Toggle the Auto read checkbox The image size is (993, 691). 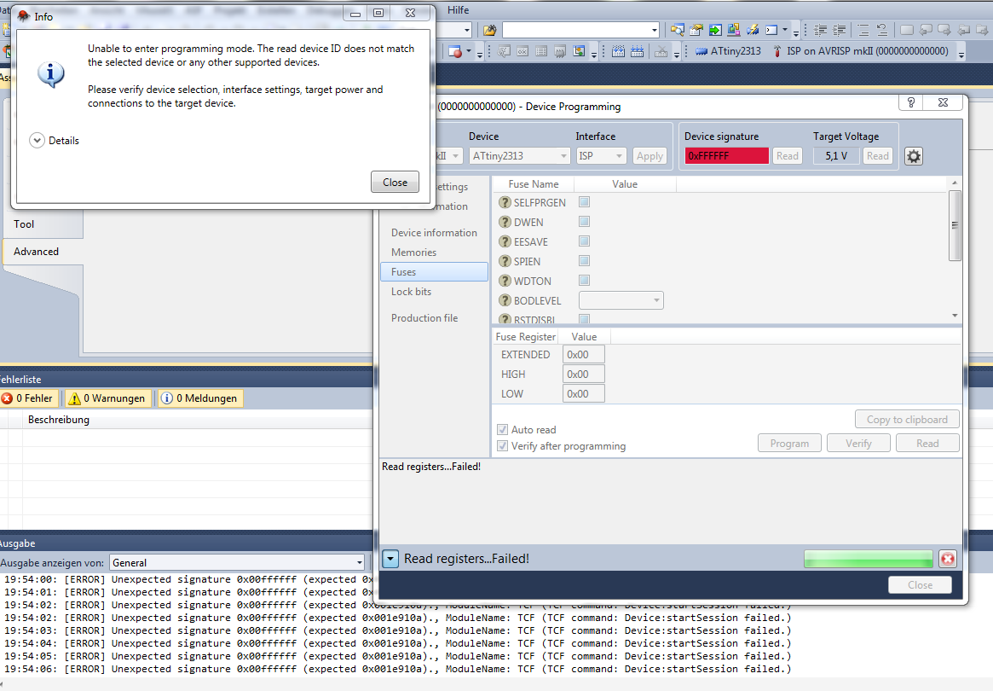(502, 429)
